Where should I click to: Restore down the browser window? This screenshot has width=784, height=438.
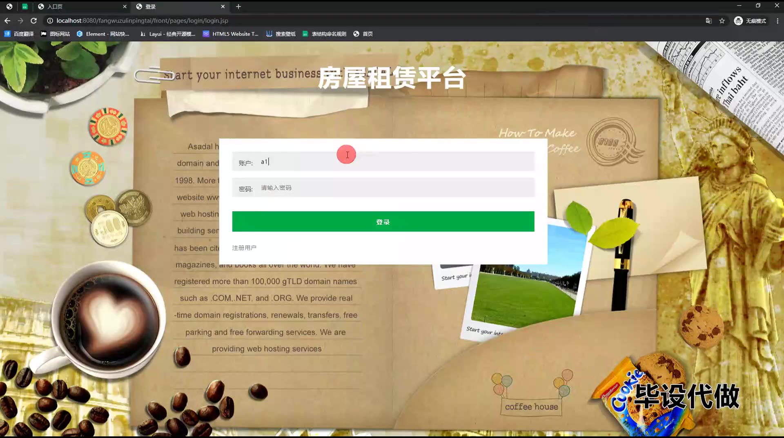(x=758, y=6)
